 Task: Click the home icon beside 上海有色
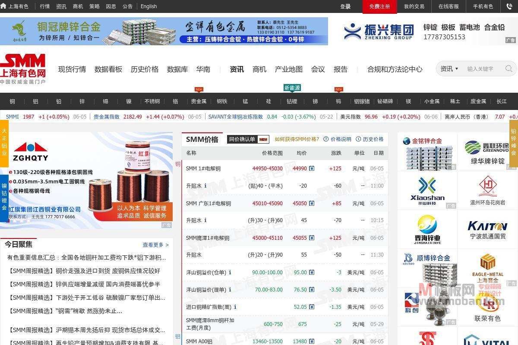(3, 6)
